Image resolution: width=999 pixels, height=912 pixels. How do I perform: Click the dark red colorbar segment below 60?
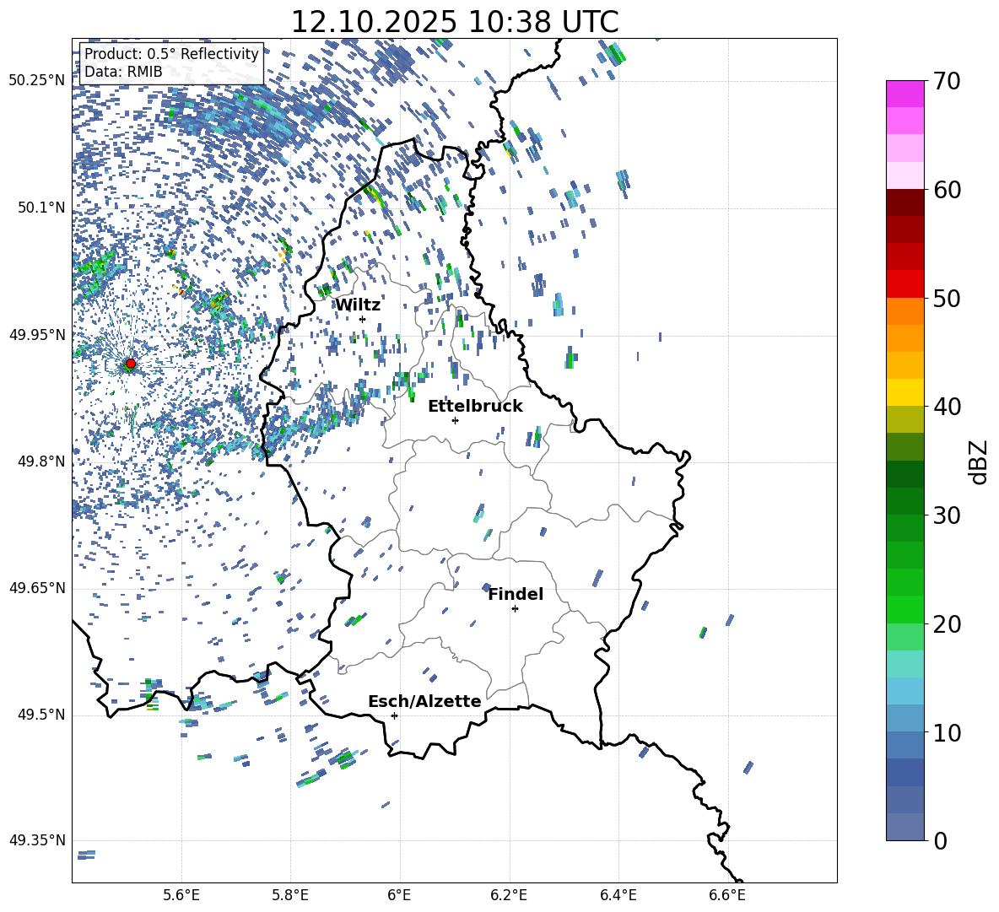click(904, 202)
